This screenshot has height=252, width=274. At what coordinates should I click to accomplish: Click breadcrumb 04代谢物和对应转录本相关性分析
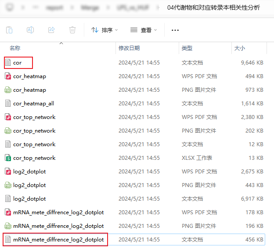(213, 7)
